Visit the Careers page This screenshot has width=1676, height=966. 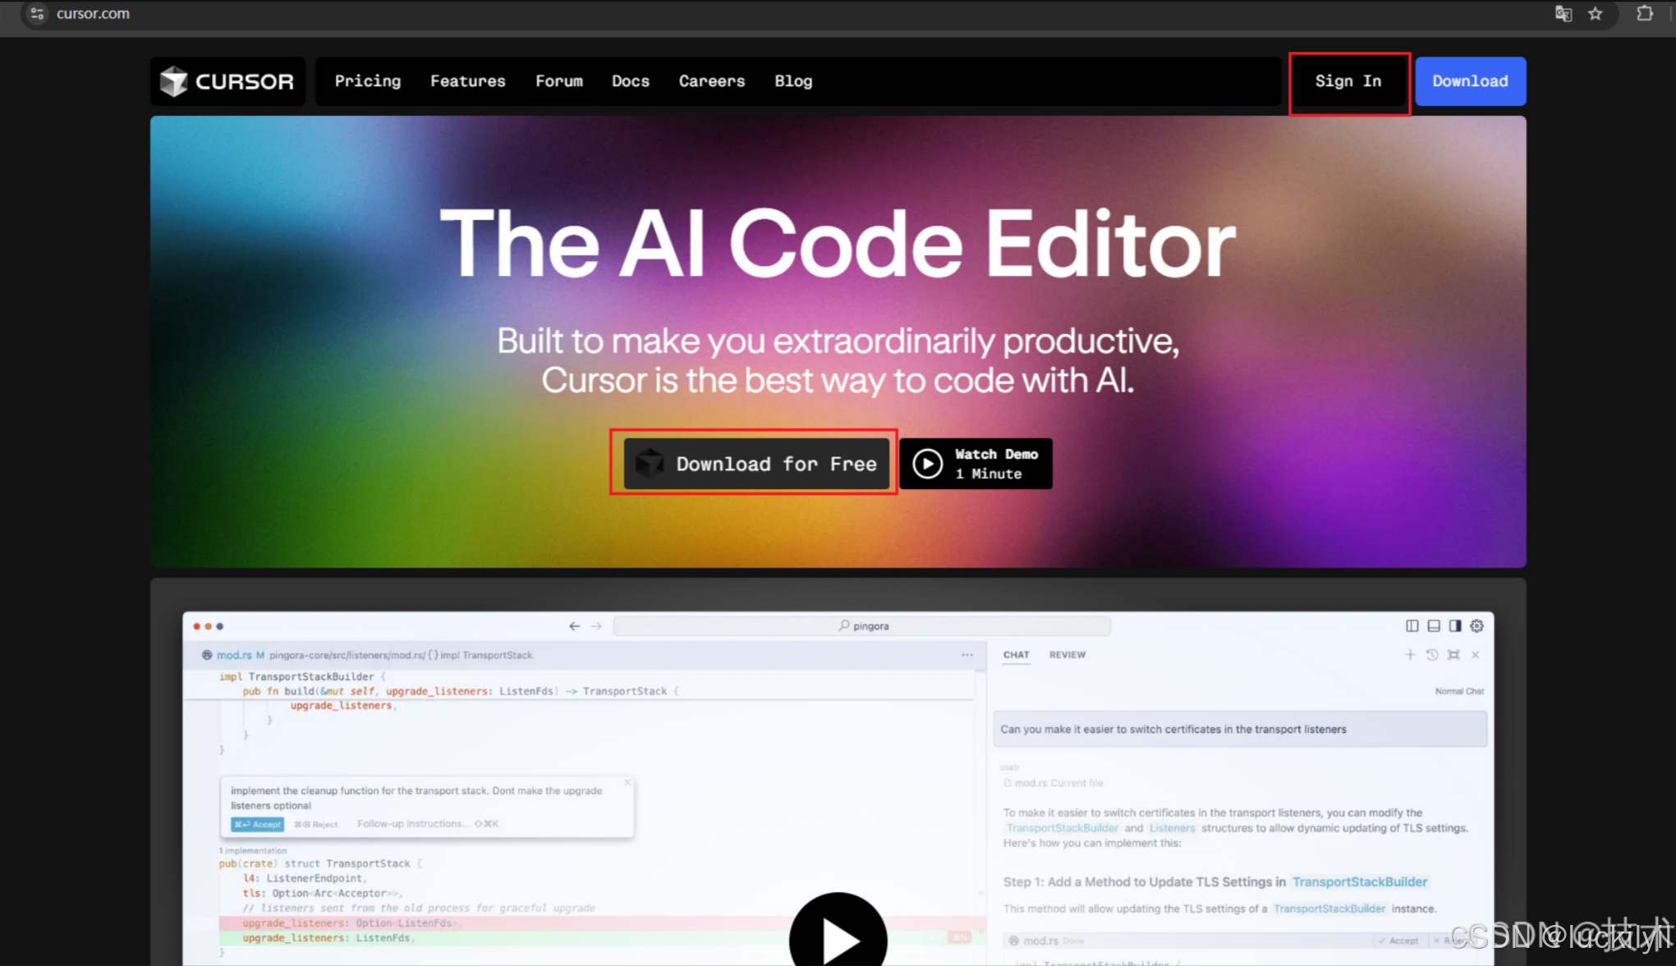[x=712, y=81]
